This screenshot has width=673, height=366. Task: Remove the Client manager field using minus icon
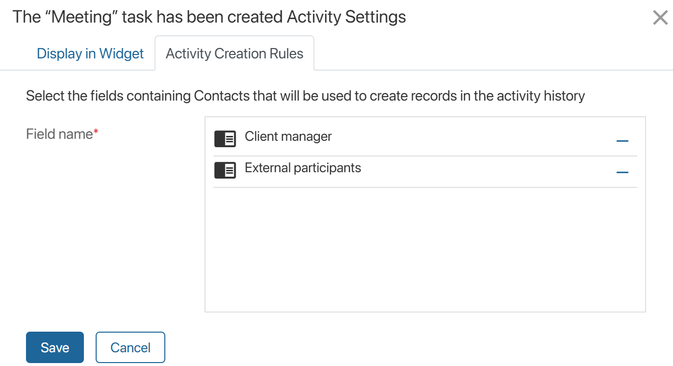coord(622,141)
